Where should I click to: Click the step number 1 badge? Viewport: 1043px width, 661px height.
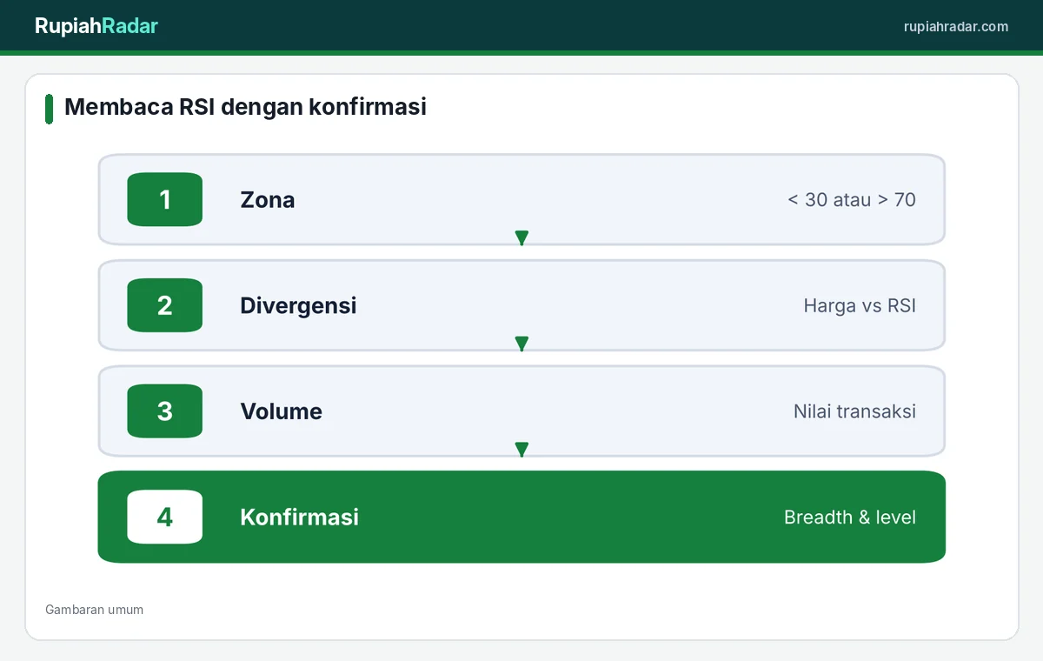pyautogui.click(x=165, y=199)
